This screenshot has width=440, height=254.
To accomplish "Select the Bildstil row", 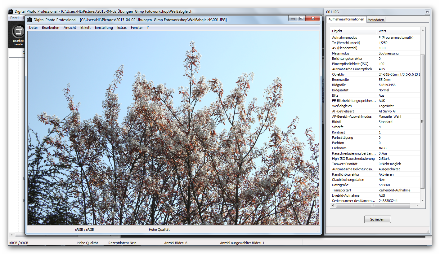I will (375, 122).
